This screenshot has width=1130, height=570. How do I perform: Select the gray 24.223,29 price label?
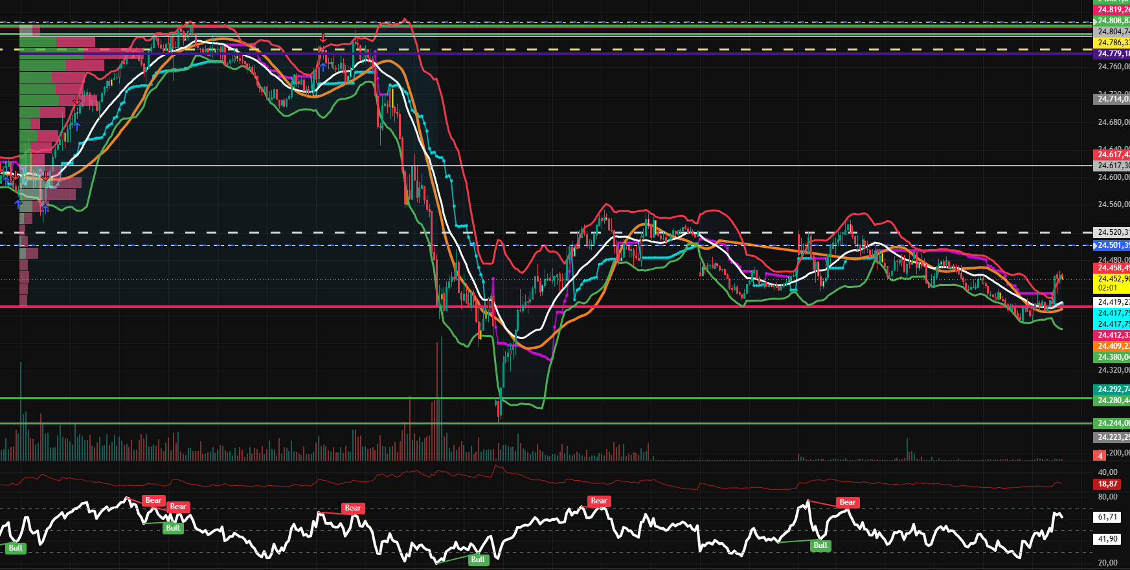[x=1112, y=437]
